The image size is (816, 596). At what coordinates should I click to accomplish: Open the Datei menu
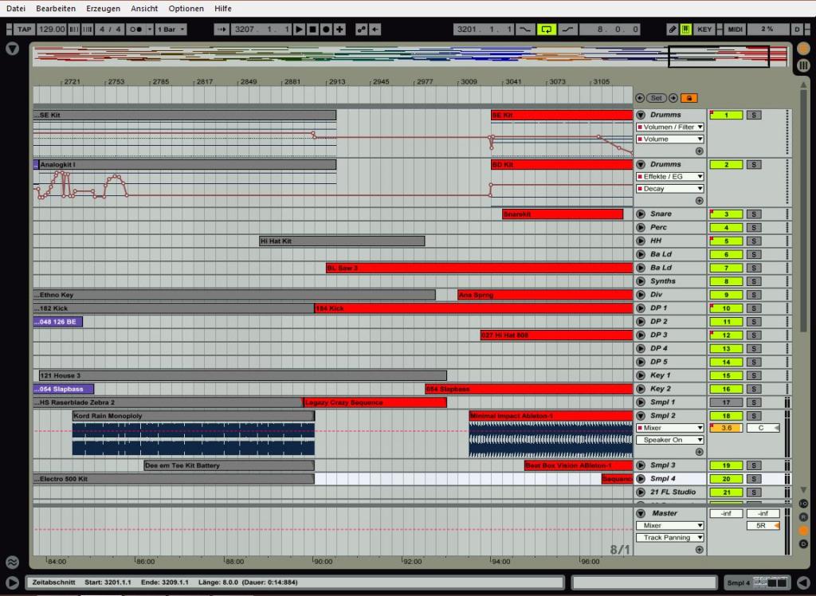[16, 8]
